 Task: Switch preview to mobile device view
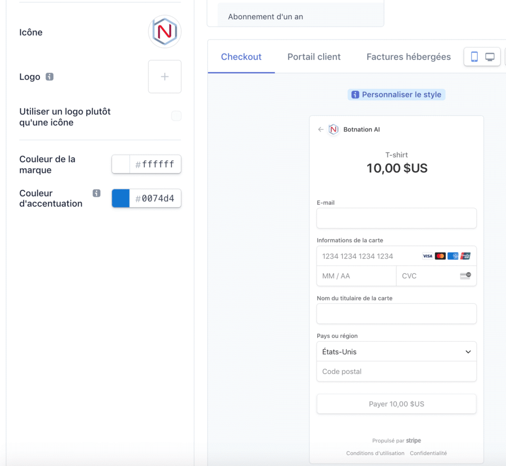tap(474, 57)
